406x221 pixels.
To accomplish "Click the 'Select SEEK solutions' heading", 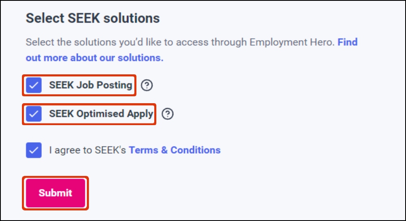I will (93, 18).
